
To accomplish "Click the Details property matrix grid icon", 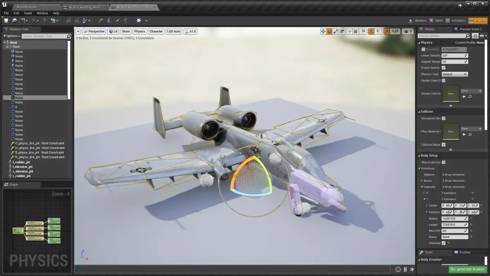I will point(475,36).
